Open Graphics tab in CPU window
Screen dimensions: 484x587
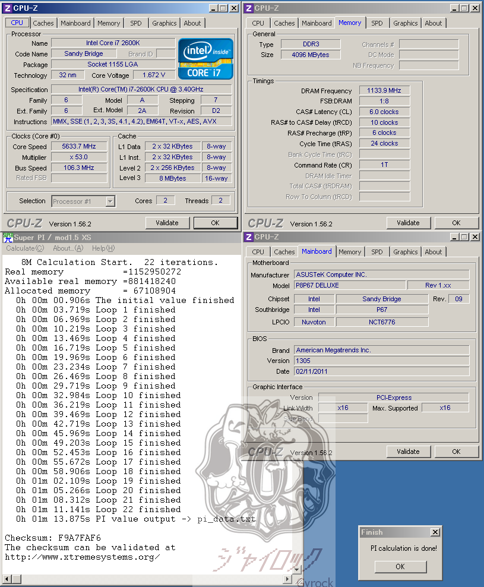point(164,23)
